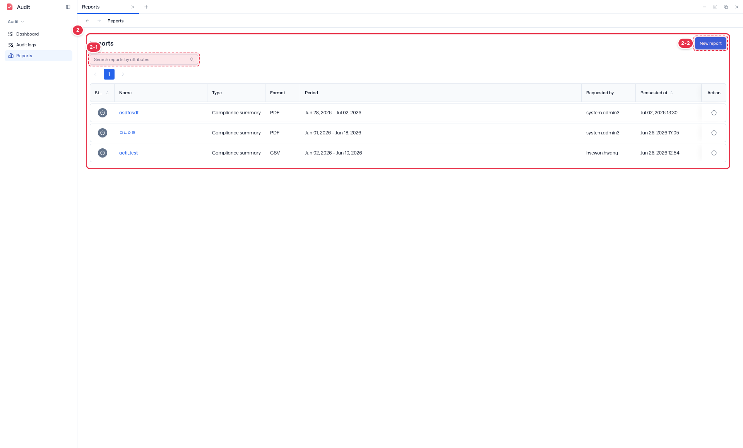Open the acti_test report link
This screenshot has width=743, height=448.
(128, 153)
